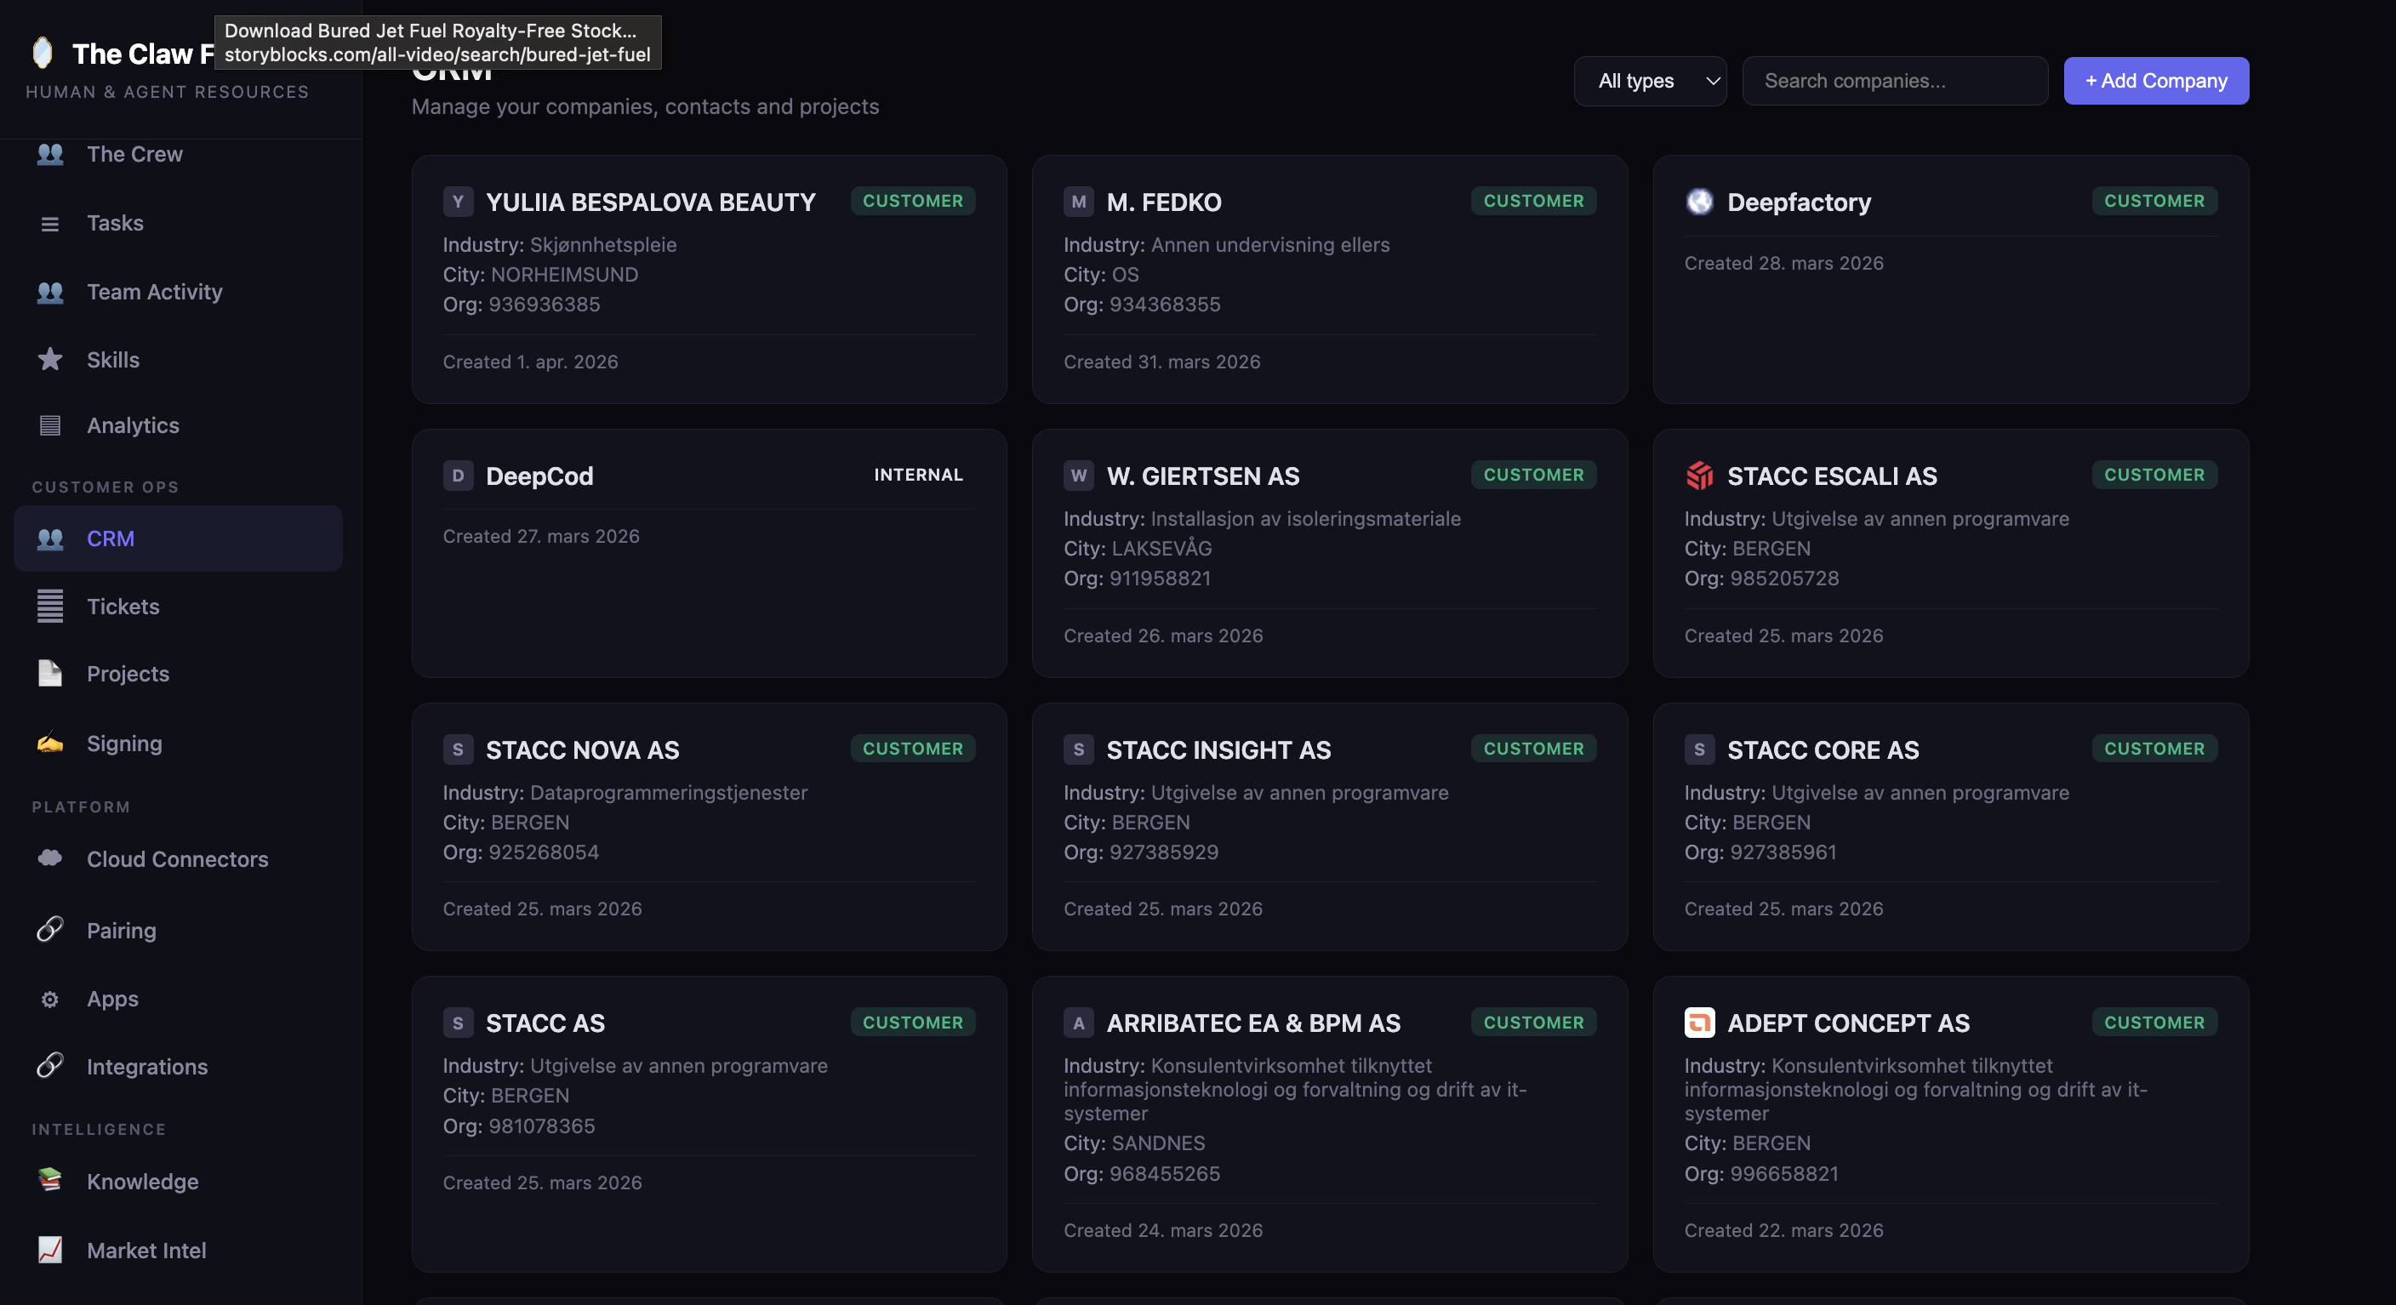Click the Signing pen icon
This screenshot has height=1305, width=2396.
(49, 744)
